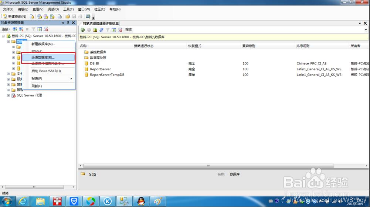Click the 排序规则 column header

[322, 46]
